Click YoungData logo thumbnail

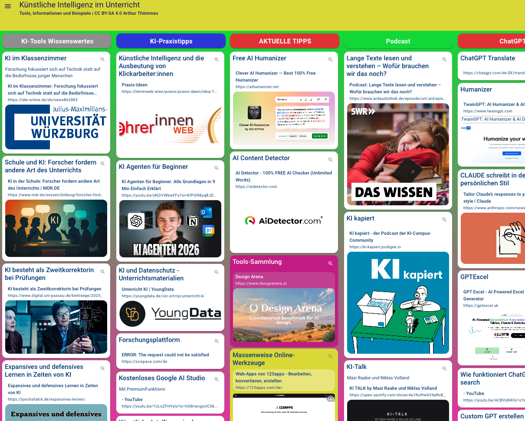click(x=170, y=314)
